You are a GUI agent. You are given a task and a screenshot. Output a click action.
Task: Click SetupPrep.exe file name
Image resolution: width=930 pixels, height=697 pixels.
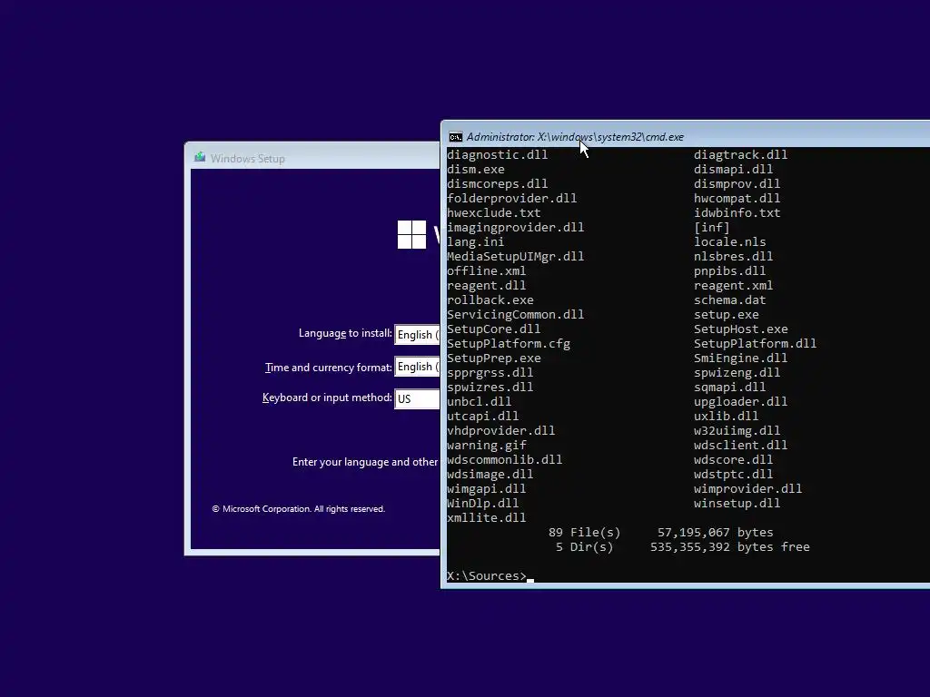493,358
